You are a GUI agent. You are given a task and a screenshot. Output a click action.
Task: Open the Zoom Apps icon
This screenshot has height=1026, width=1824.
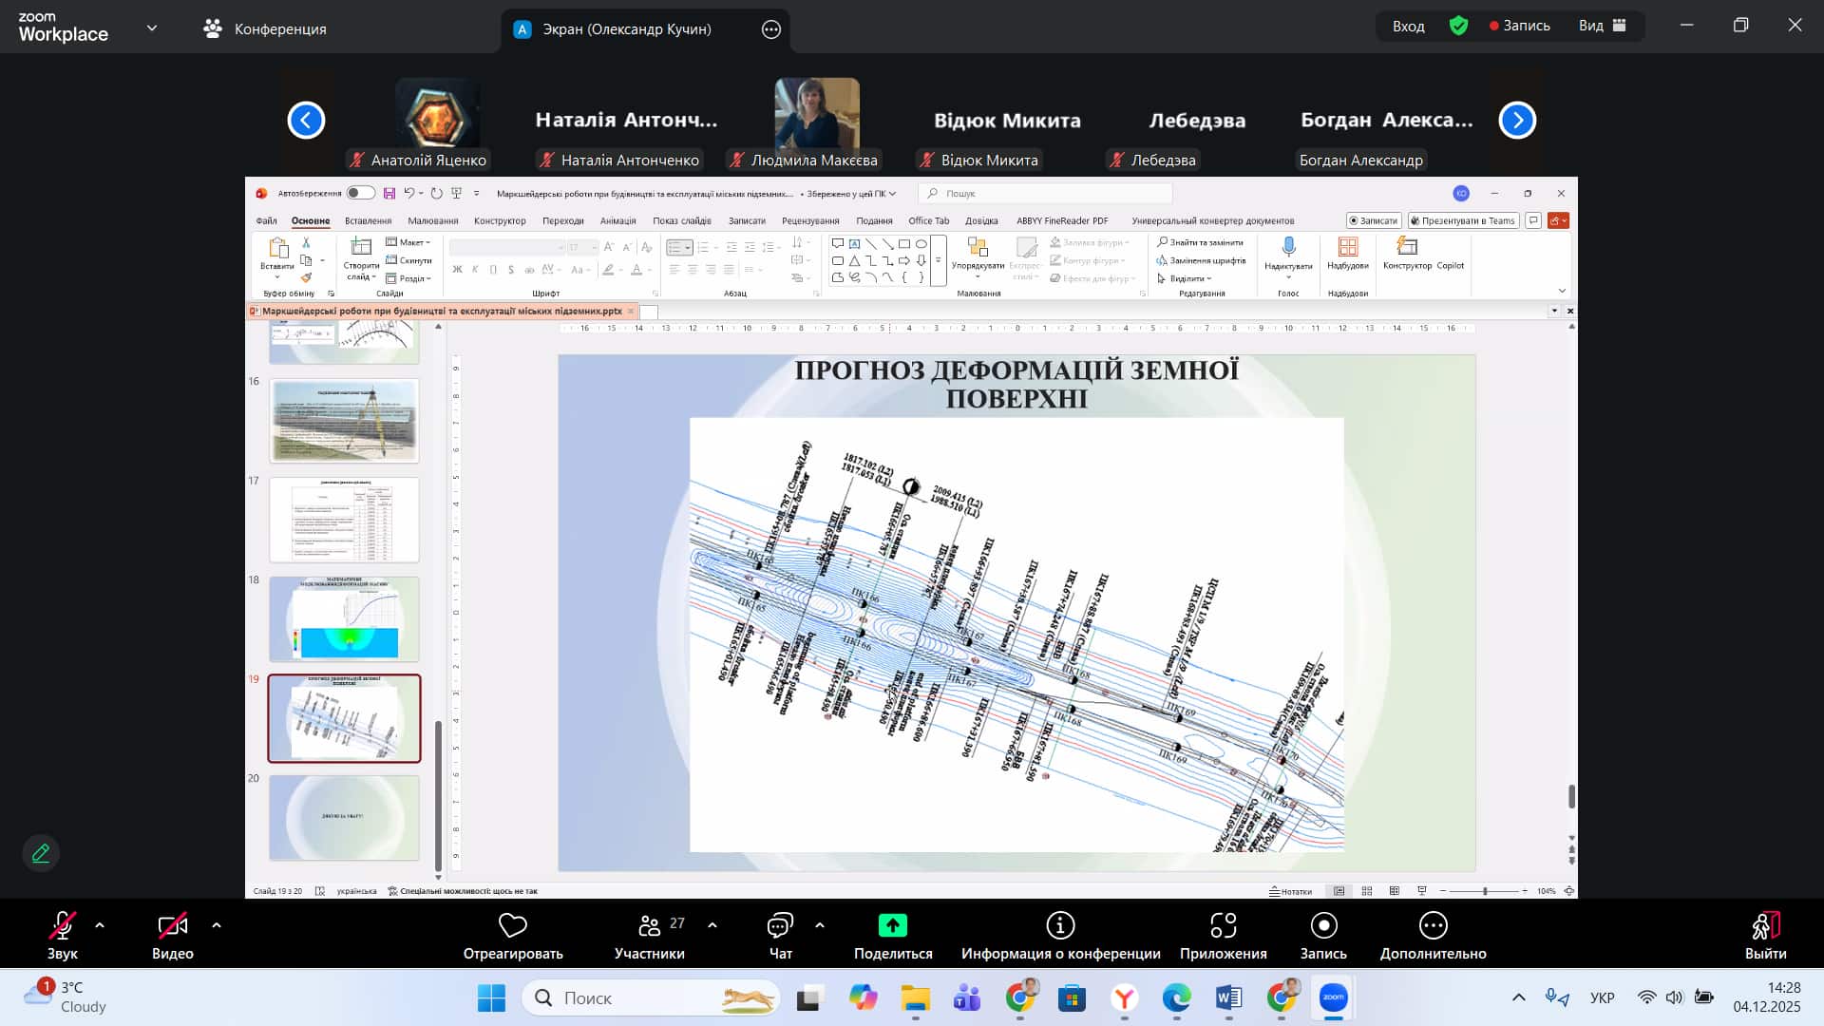tap(1223, 925)
